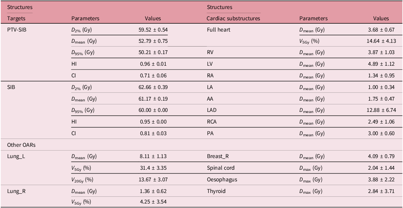Click the Spinal cord structure cell
The width and height of the screenshot is (403, 208).
[x=221, y=168]
